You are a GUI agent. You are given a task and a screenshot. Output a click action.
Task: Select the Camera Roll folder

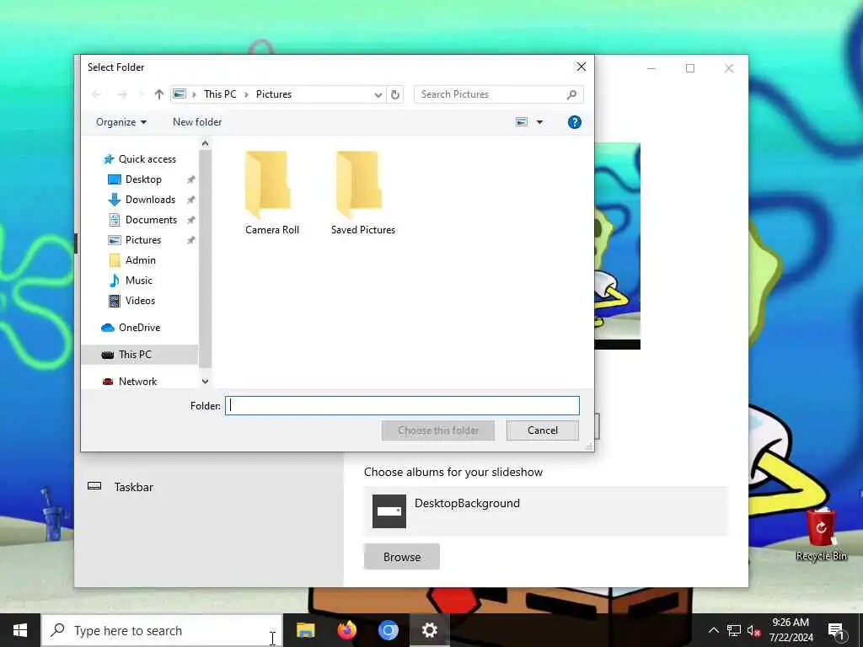pyautogui.click(x=272, y=193)
